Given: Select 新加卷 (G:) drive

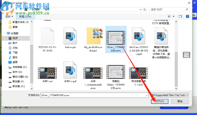Looking at the screenshot, I should pos(16,86).
